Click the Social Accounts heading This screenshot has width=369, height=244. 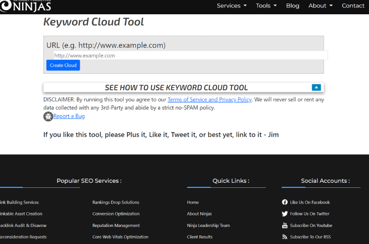click(326, 180)
